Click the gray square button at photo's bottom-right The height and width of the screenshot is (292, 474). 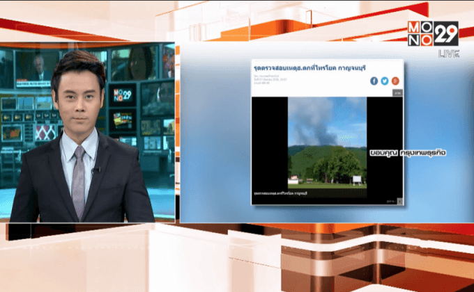click(x=399, y=201)
